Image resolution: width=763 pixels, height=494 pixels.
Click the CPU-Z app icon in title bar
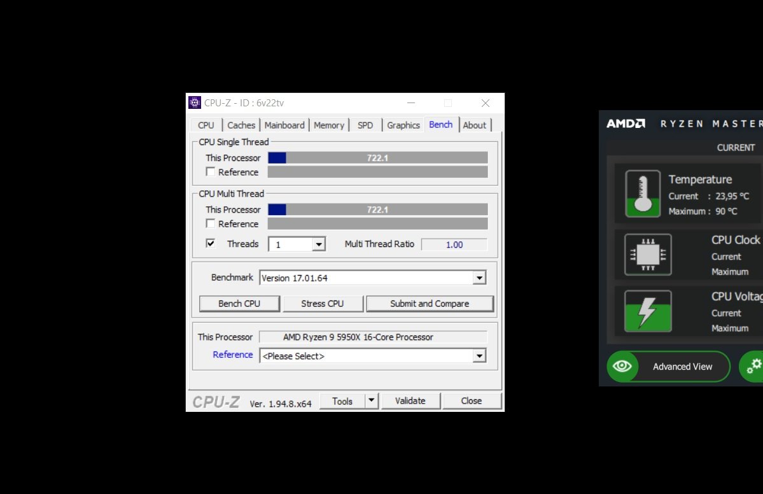point(195,102)
